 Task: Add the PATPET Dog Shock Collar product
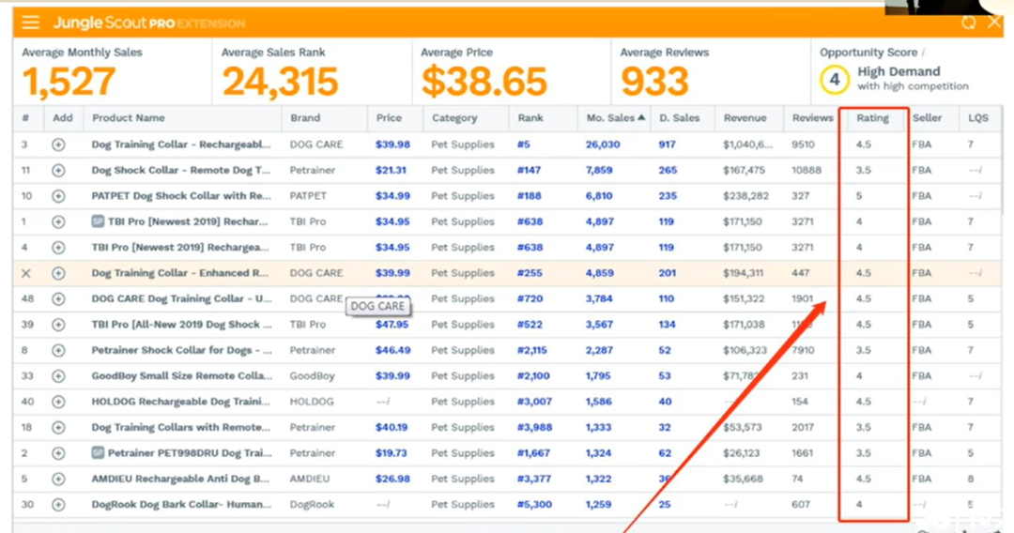point(58,196)
